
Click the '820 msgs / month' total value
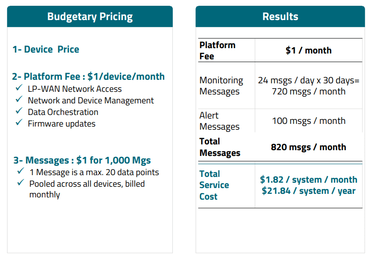pos(309,147)
